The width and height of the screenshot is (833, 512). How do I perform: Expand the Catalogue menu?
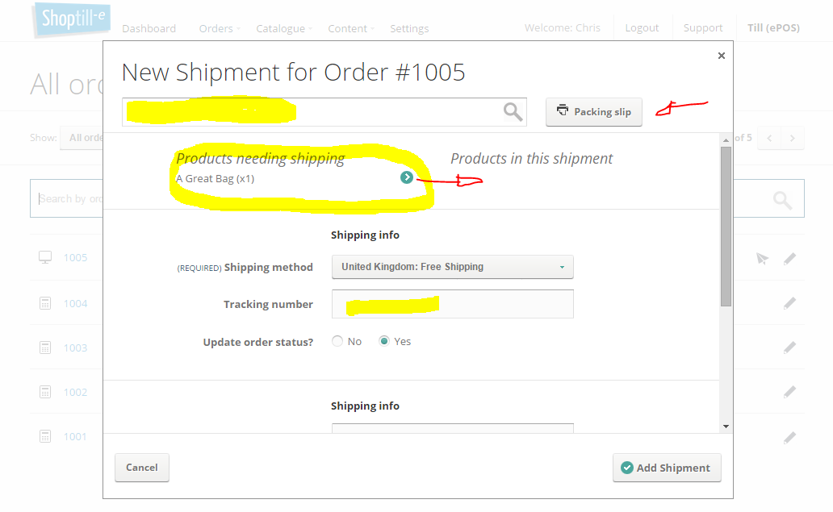pyautogui.click(x=283, y=29)
